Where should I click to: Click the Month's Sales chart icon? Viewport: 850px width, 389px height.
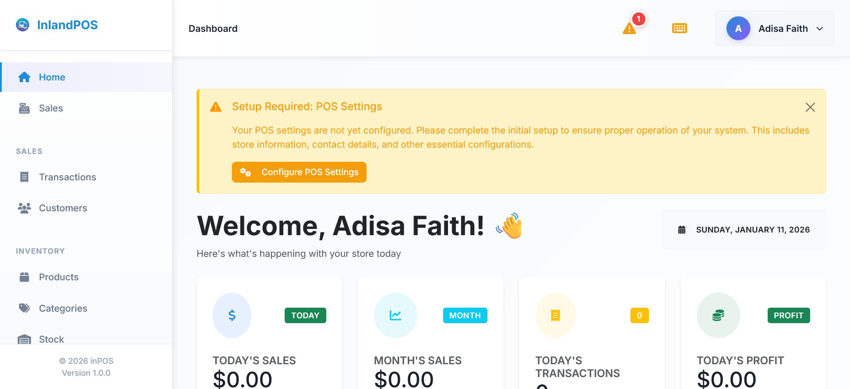pyautogui.click(x=395, y=315)
